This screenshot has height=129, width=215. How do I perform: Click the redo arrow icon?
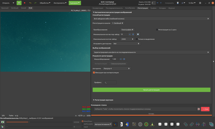point(35,3)
